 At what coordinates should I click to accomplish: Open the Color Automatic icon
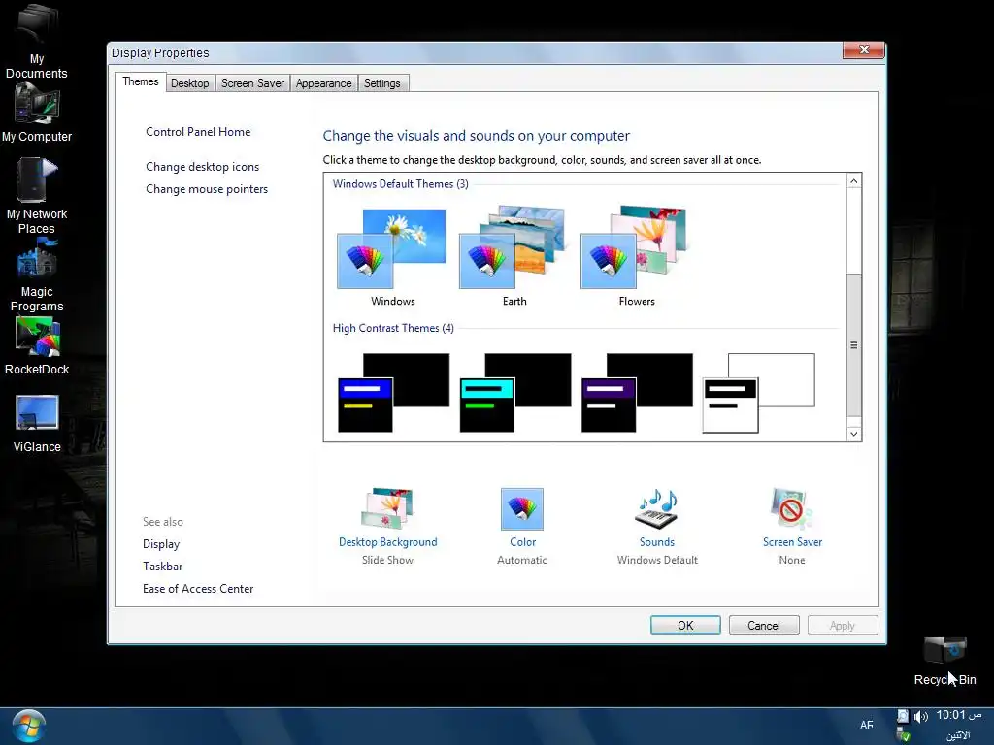pyautogui.click(x=521, y=508)
